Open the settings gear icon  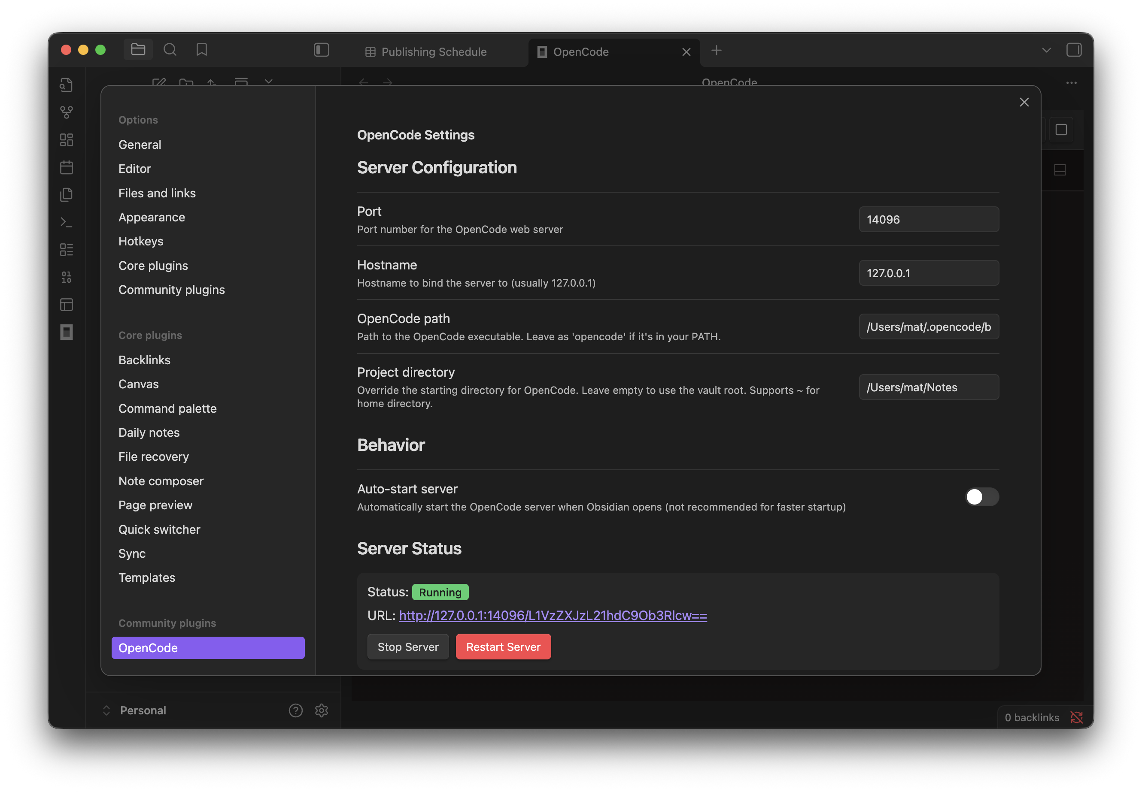coord(321,710)
